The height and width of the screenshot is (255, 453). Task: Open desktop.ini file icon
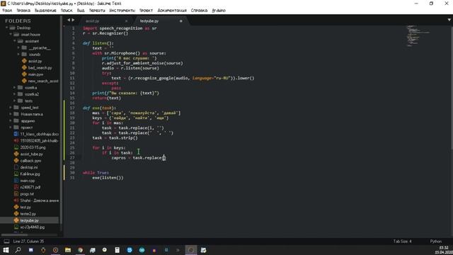(x=16, y=167)
